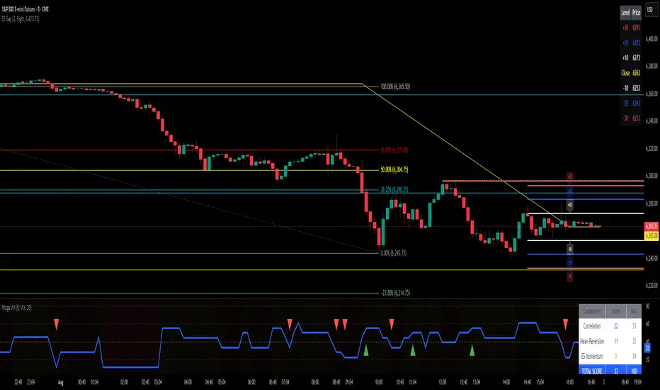
Task: Click the +20 row in Level table
Action: (x=631, y=43)
